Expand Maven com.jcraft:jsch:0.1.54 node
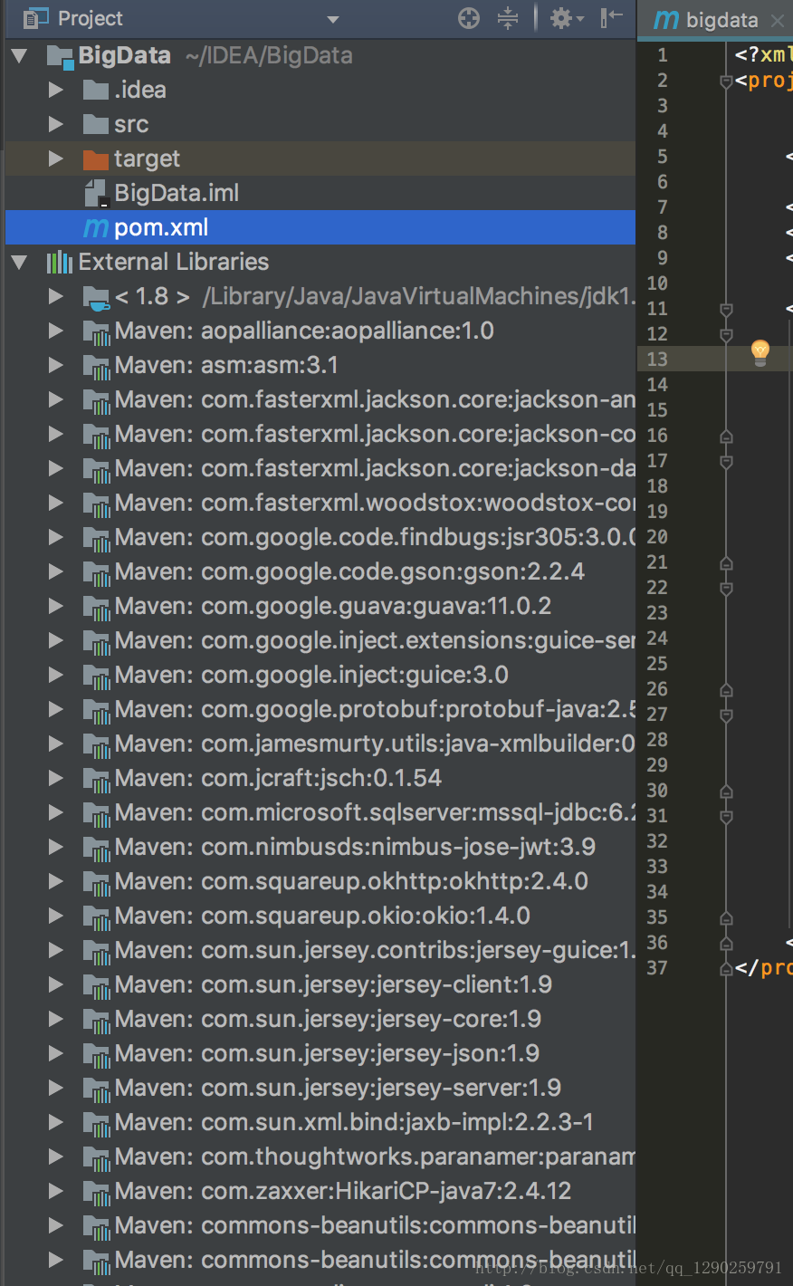793x1286 pixels. coord(56,778)
